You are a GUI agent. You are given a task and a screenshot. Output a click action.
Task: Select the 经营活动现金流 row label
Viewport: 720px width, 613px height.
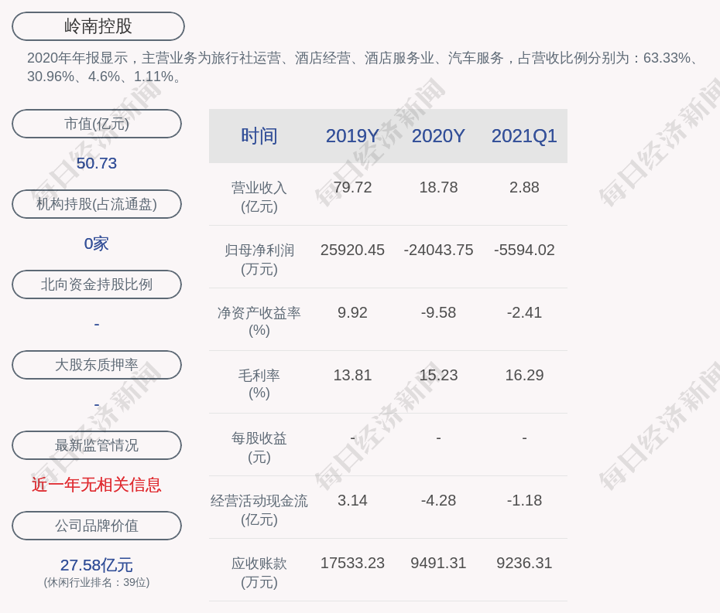[x=259, y=509]
